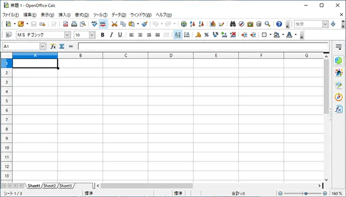This screenshot has width=346, height=197.
Task: Open the Navigator compass in toolbar
Action: (x=242, y=24)
